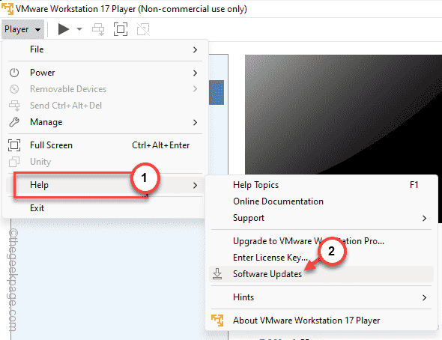
Task: Click the Software Updates download icon
Action: (217, 274)
